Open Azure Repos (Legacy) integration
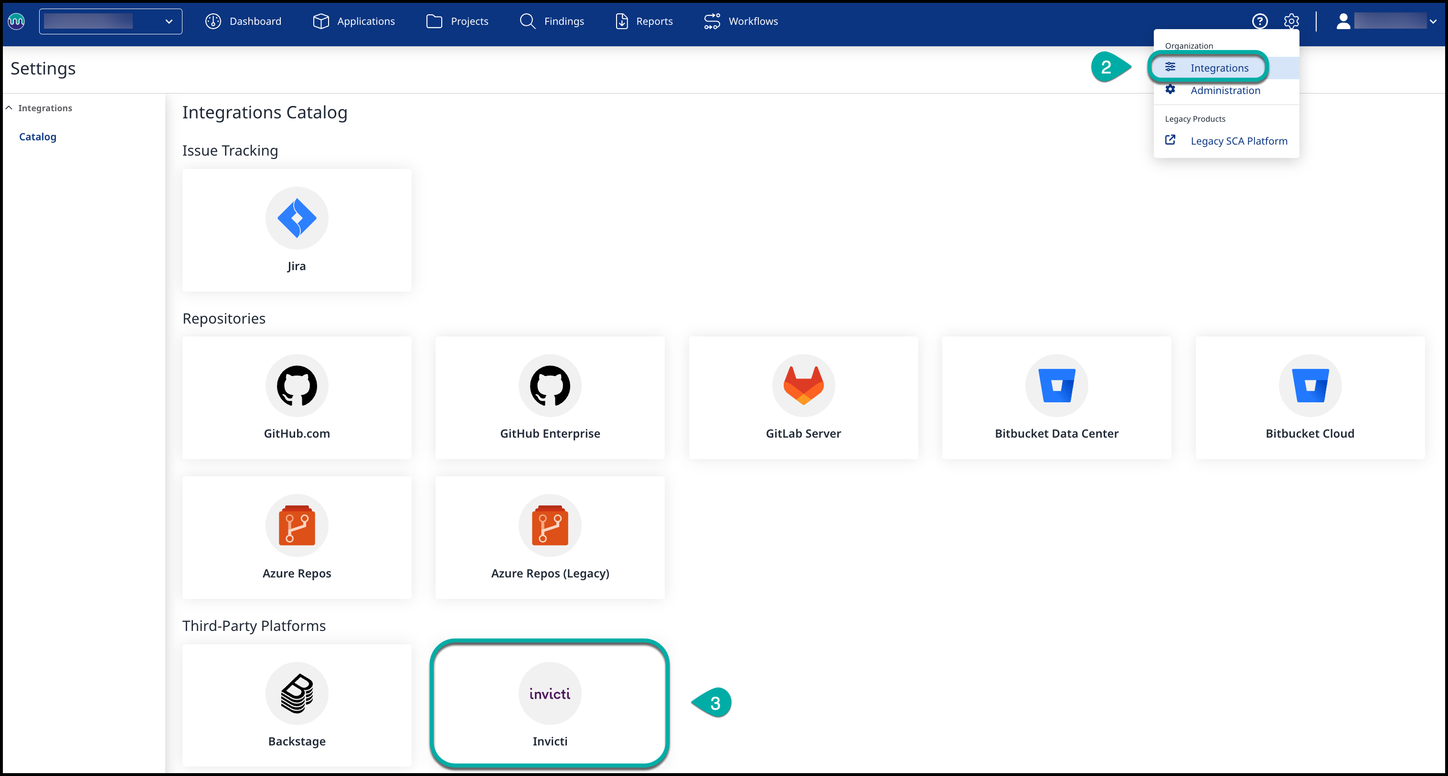The image size is (1448, 776). 549,537
